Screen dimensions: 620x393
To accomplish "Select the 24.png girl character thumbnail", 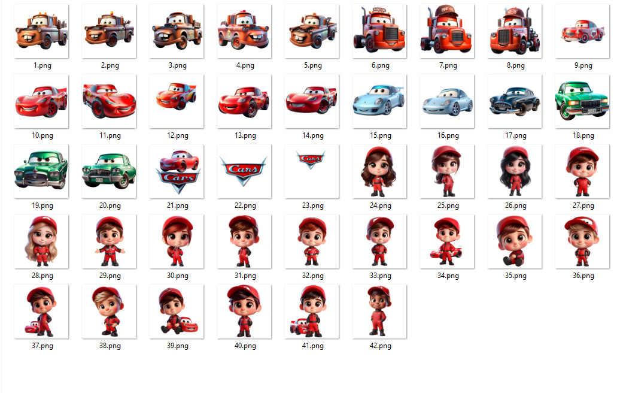I will (x=379, y=171).
